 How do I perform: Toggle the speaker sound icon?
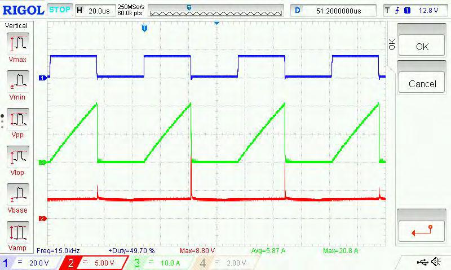coord(436,262)
